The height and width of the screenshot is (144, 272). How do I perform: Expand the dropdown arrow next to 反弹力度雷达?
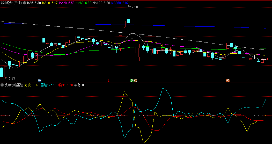pyautogui.click(x=2, y=85)
